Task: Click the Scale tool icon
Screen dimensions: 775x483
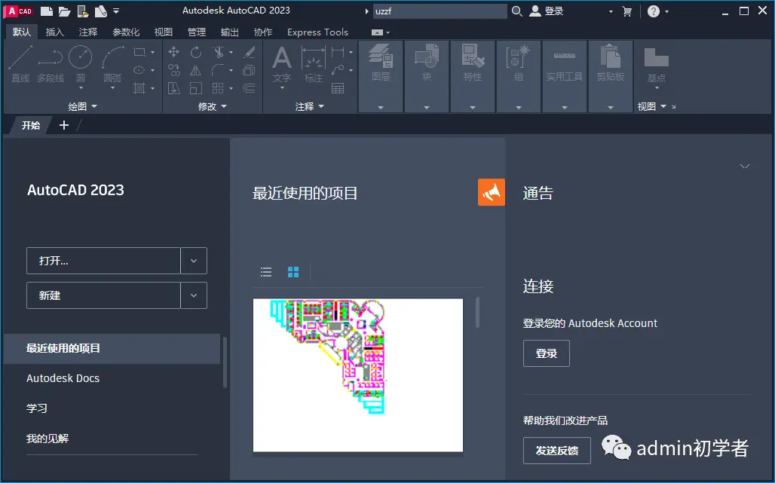Action: click(x=196, y=88)
